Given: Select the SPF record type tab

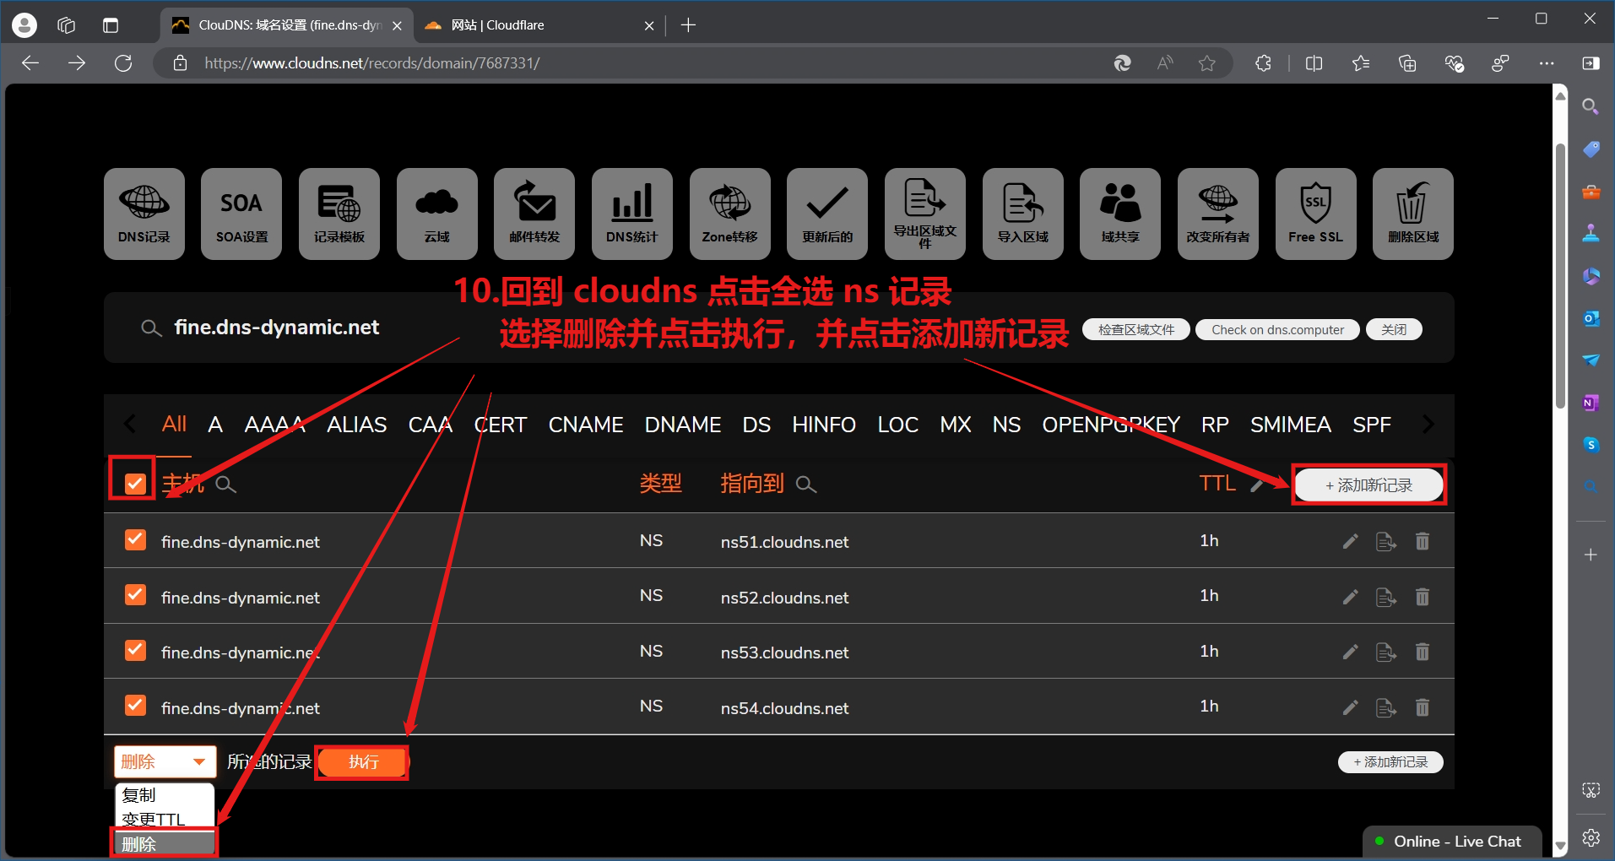Looking at the screenshot, I should coord(1372,425).
